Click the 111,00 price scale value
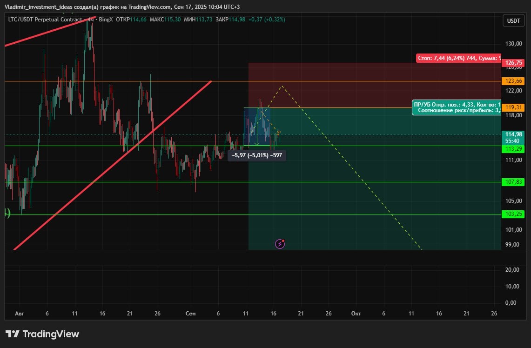Viewport: 531px width, 348px height. (513, 160)
